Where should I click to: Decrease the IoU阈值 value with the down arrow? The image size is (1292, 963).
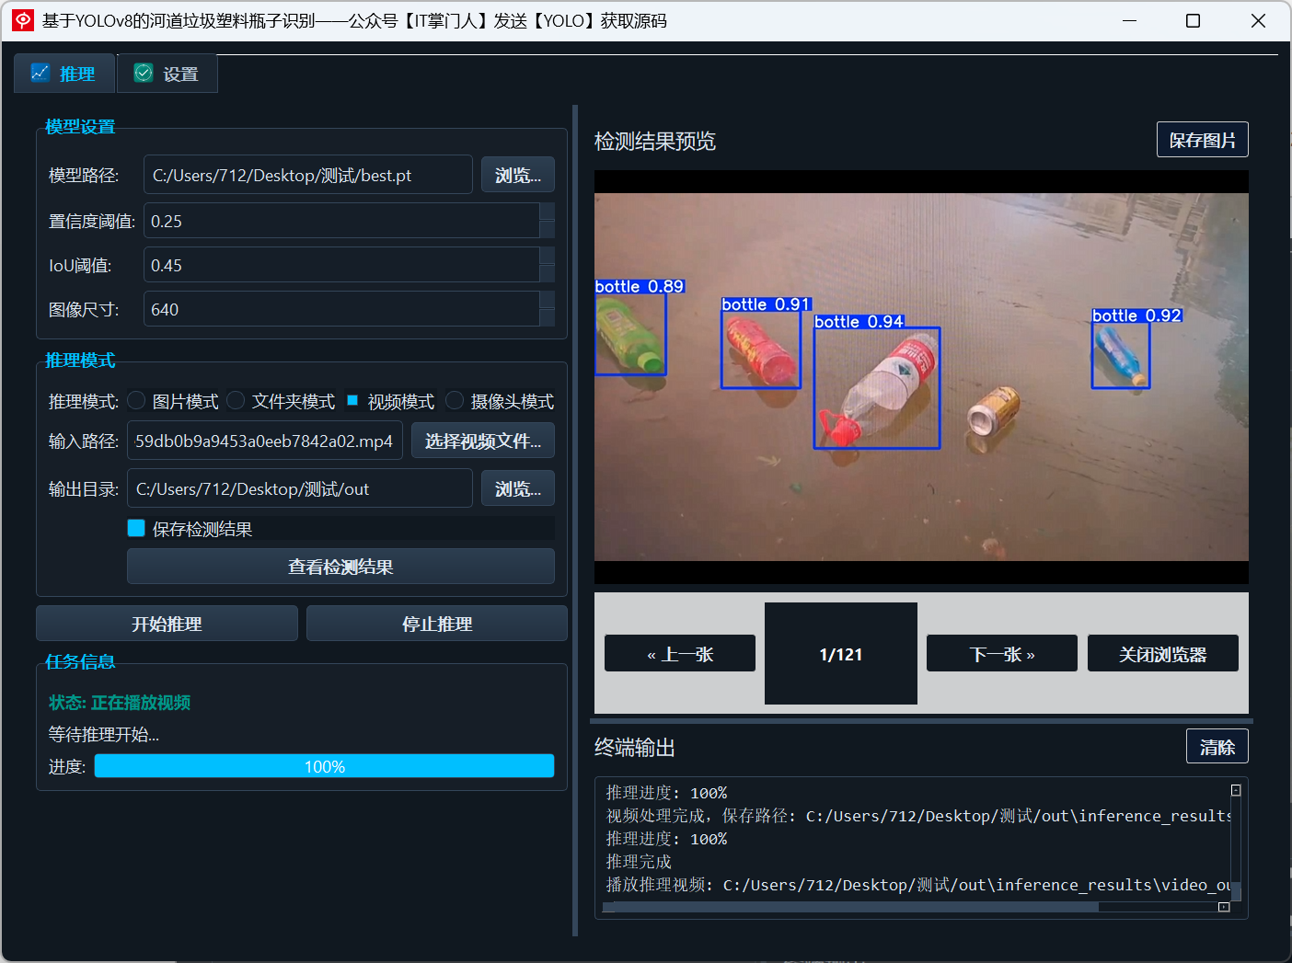click(x=548, y=274)
